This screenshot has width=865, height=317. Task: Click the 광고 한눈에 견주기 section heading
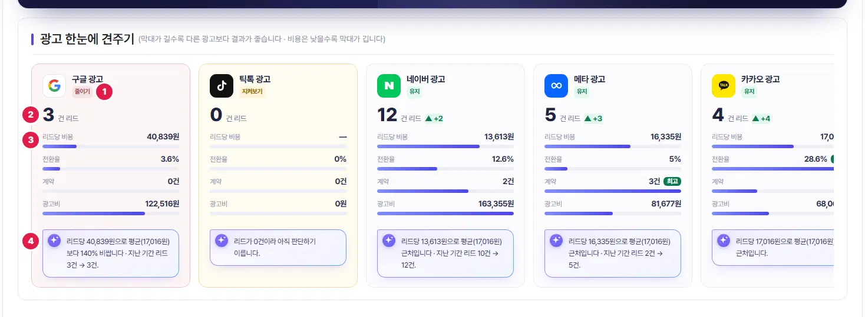(x=87, y=39)
